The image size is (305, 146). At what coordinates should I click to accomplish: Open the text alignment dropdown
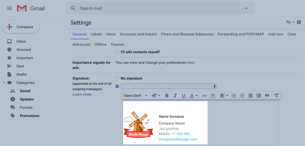(x=224, y=96)
